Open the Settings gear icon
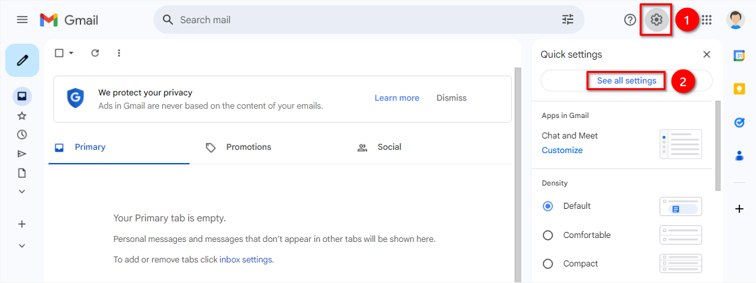 [x=656, y=20]
